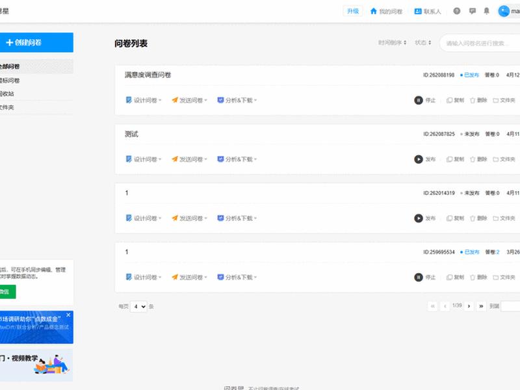Screen dimensions: 520x390
Task: Open 联系人 contacts link
Action: pyautogui.click(x=428, y=12)
